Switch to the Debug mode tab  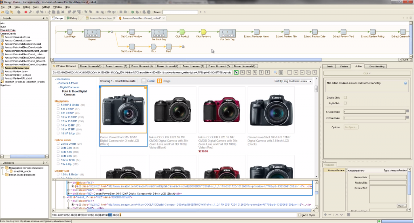[72, 18]
